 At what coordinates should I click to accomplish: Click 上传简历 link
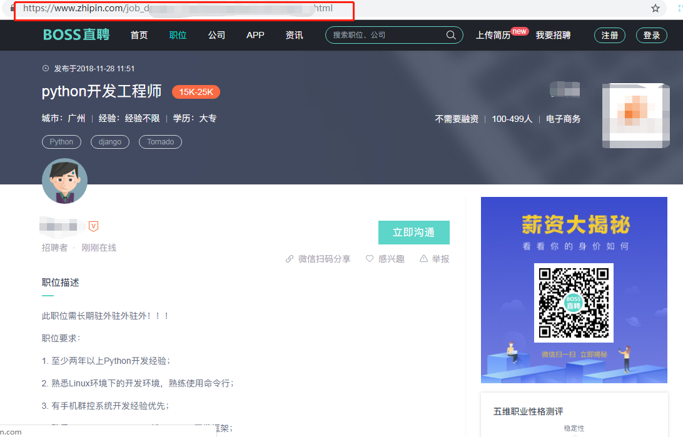click(x=493, y=35)
